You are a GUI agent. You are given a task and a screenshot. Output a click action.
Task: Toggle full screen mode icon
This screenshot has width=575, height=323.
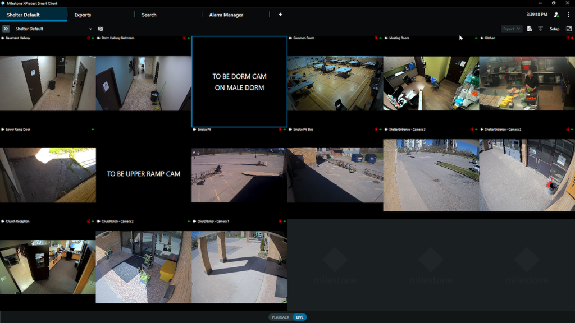[x=569, y=29]
